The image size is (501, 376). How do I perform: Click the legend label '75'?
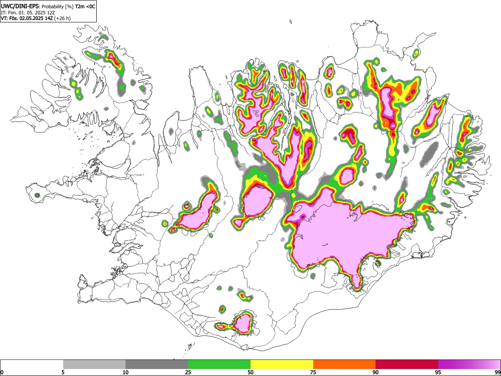[313, 372]
